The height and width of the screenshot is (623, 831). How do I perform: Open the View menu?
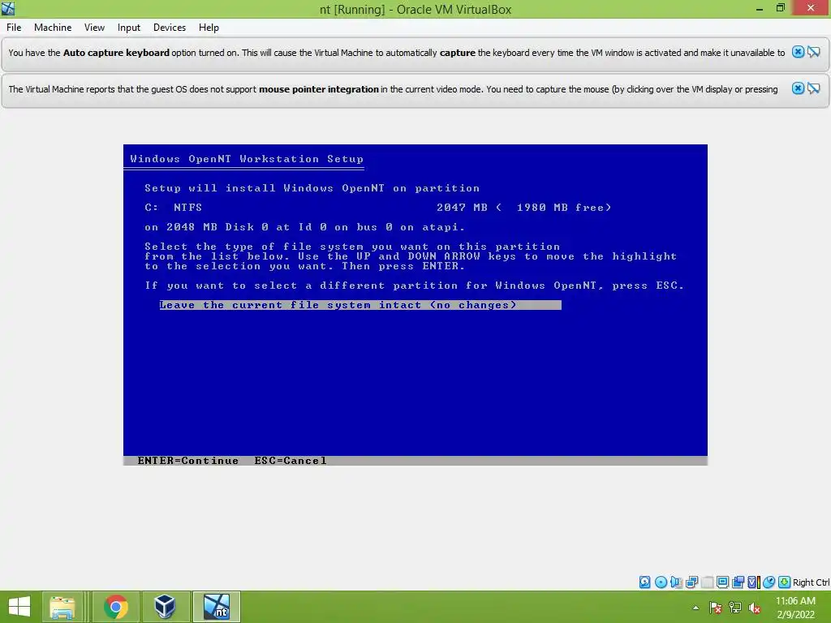[94, 28]
